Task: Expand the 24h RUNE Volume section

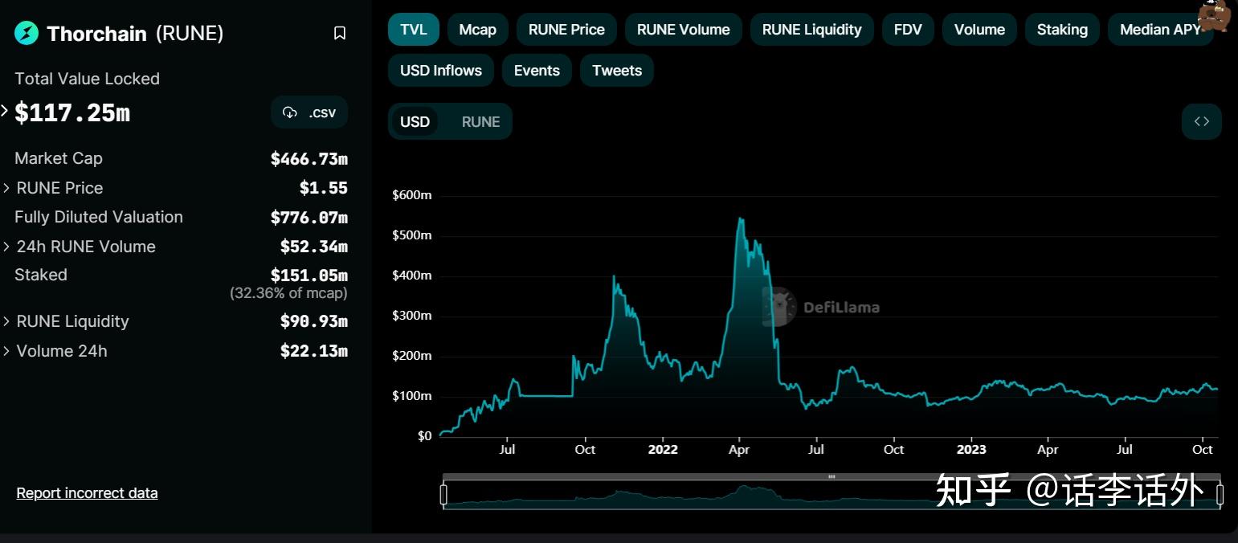Action: point(8,246)
